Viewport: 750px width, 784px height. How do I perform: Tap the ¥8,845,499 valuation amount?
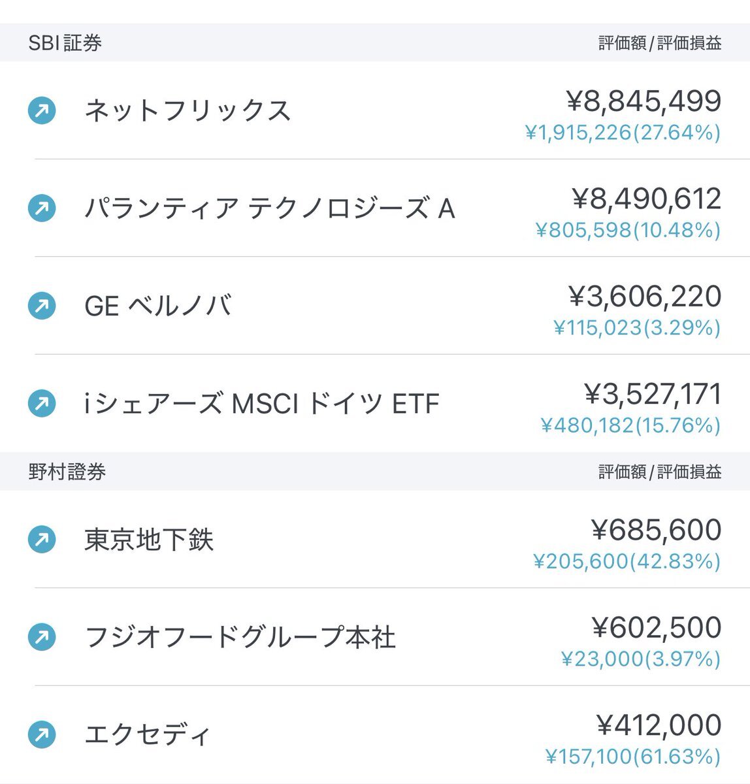(x=644, y=101)
